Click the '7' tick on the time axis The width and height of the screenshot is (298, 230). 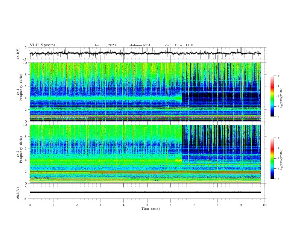tap(194, 205)
